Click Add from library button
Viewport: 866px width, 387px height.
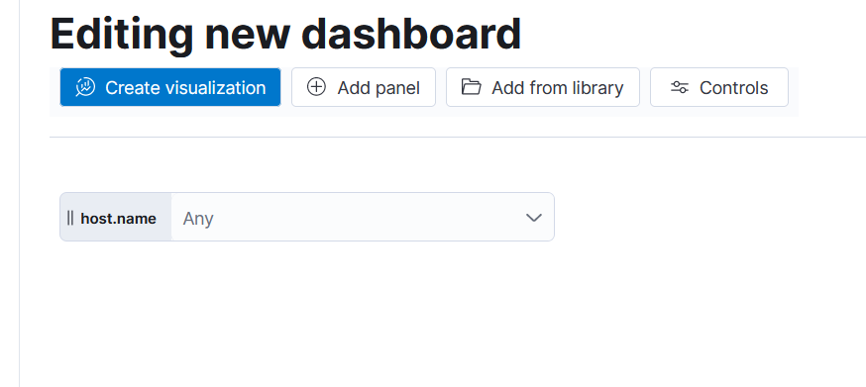coord(543,87)
